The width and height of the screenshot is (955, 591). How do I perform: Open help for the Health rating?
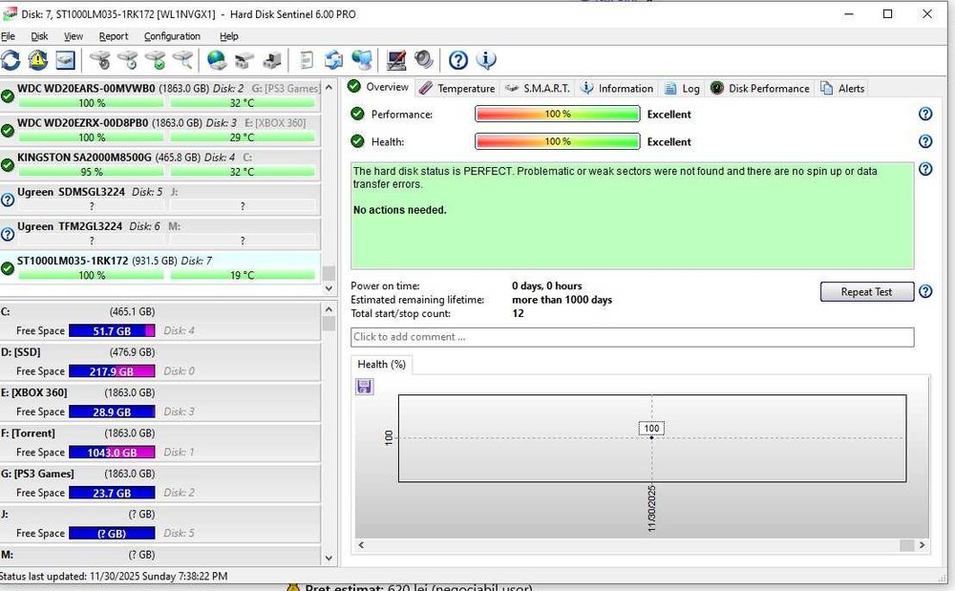925,141
